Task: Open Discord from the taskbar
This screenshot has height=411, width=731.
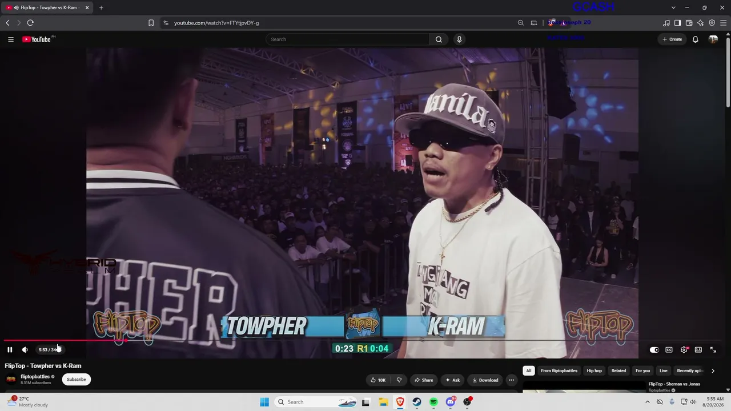Action: pos(451,402)
